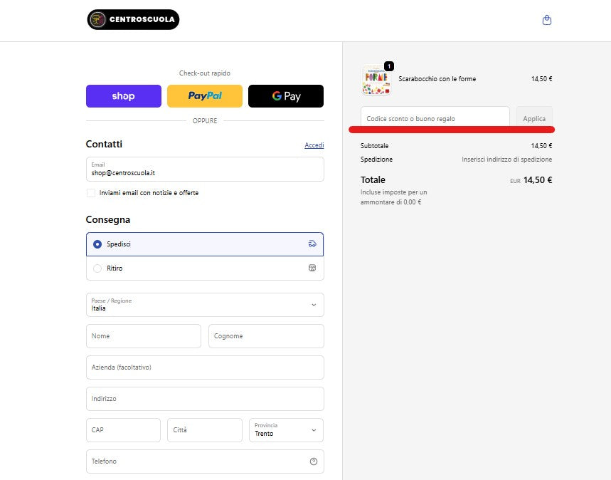Click the delivery truck icon
611x480 pixels.
pyautogui.click(x=312, y=244)
